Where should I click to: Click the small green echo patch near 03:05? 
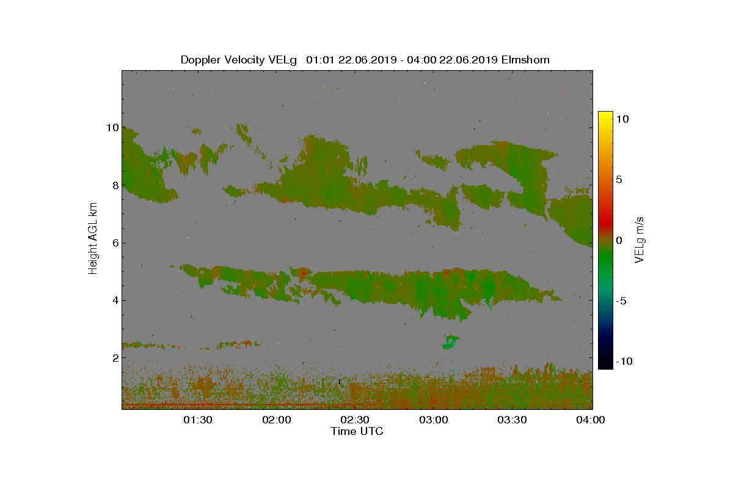[x=451, y=342]
